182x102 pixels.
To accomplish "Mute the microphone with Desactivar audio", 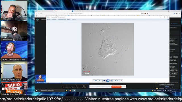I will [67, 87].
